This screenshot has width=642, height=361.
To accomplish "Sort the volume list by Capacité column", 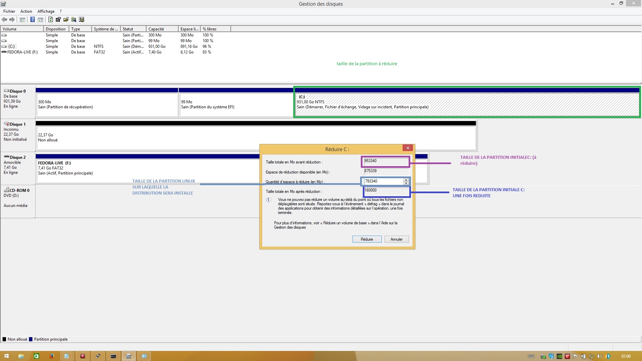I will 162,29.
